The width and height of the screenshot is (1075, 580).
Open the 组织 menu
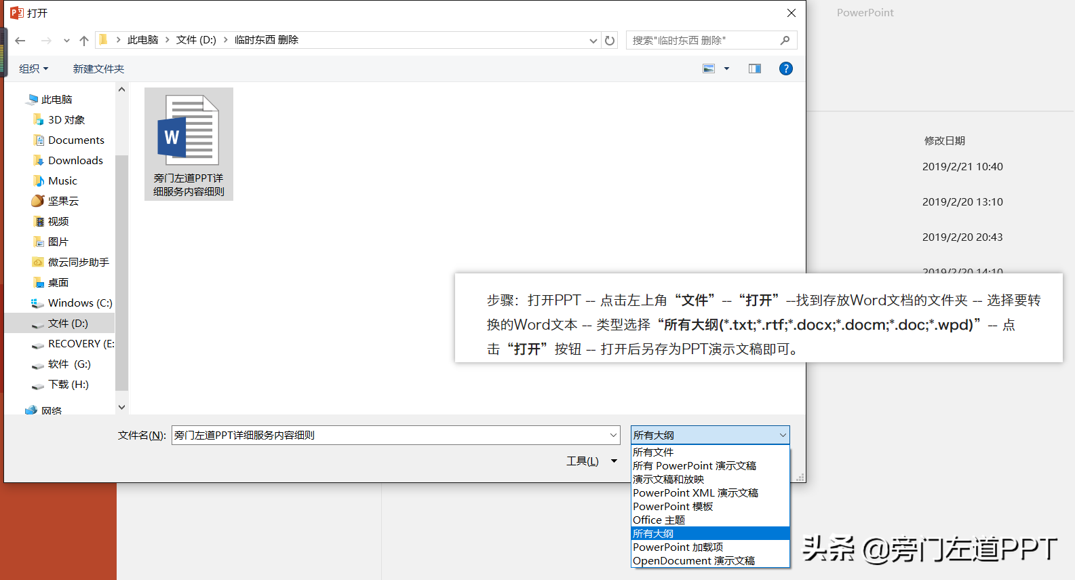pyautogui.click(x=34, y=69)
